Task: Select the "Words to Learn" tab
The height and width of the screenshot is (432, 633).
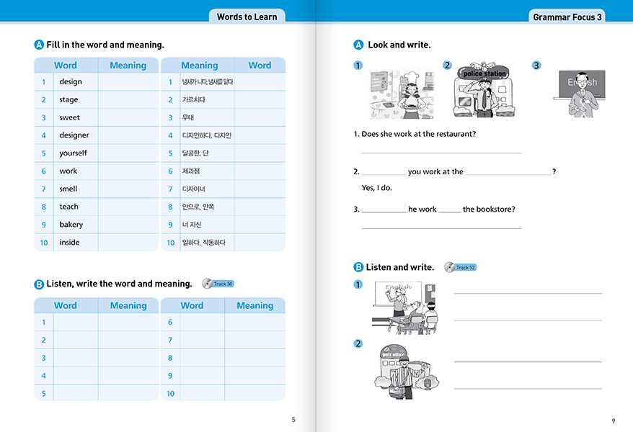Action: [x=247, y=17]
